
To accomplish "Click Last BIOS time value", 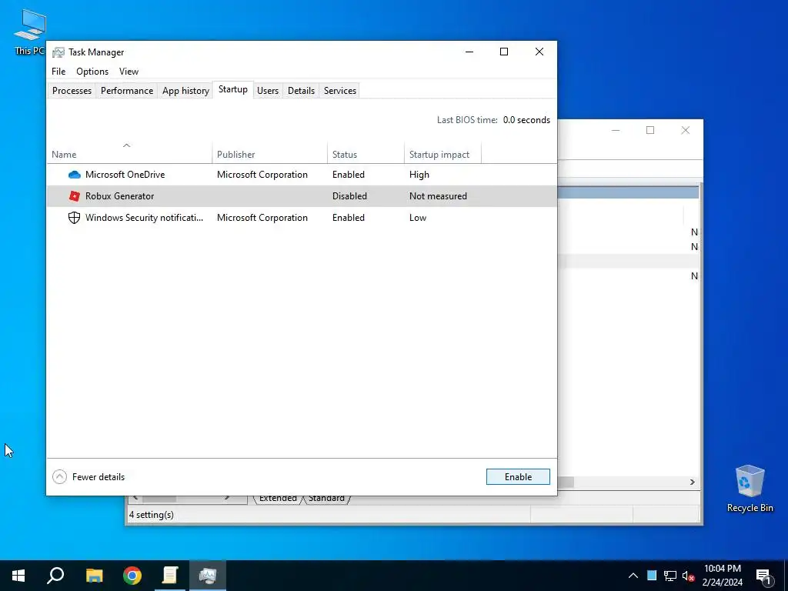I will [526, 119].
